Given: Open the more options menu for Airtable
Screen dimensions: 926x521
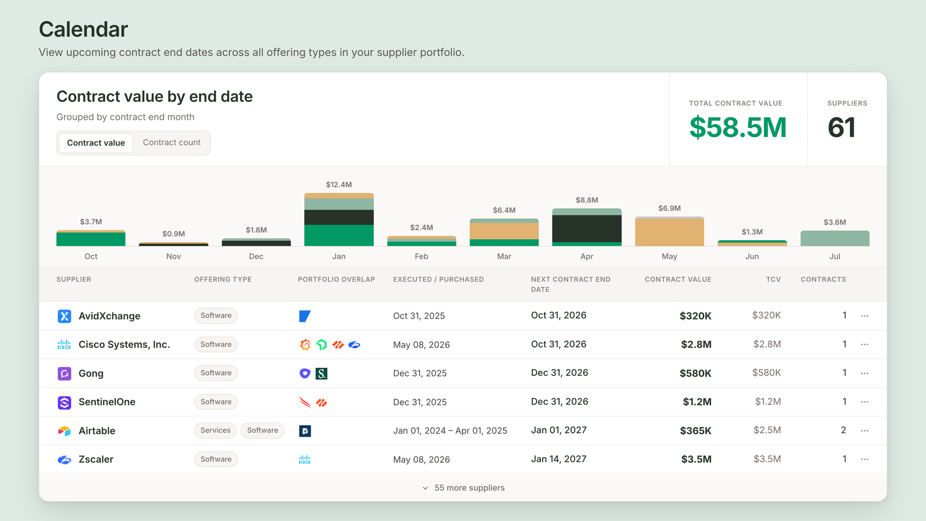Looking at the screenshot, I should [864, 431].
